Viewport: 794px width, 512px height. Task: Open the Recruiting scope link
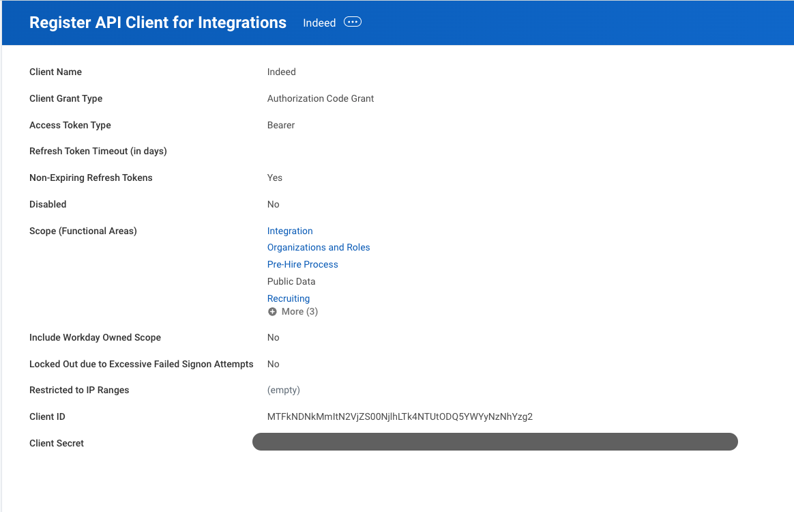click(x=288, y=298)
